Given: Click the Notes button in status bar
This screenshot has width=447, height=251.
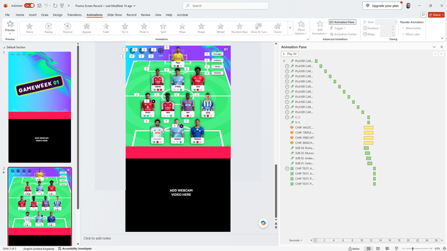Looking at the screenshot, I should click(x=354, y=249).
